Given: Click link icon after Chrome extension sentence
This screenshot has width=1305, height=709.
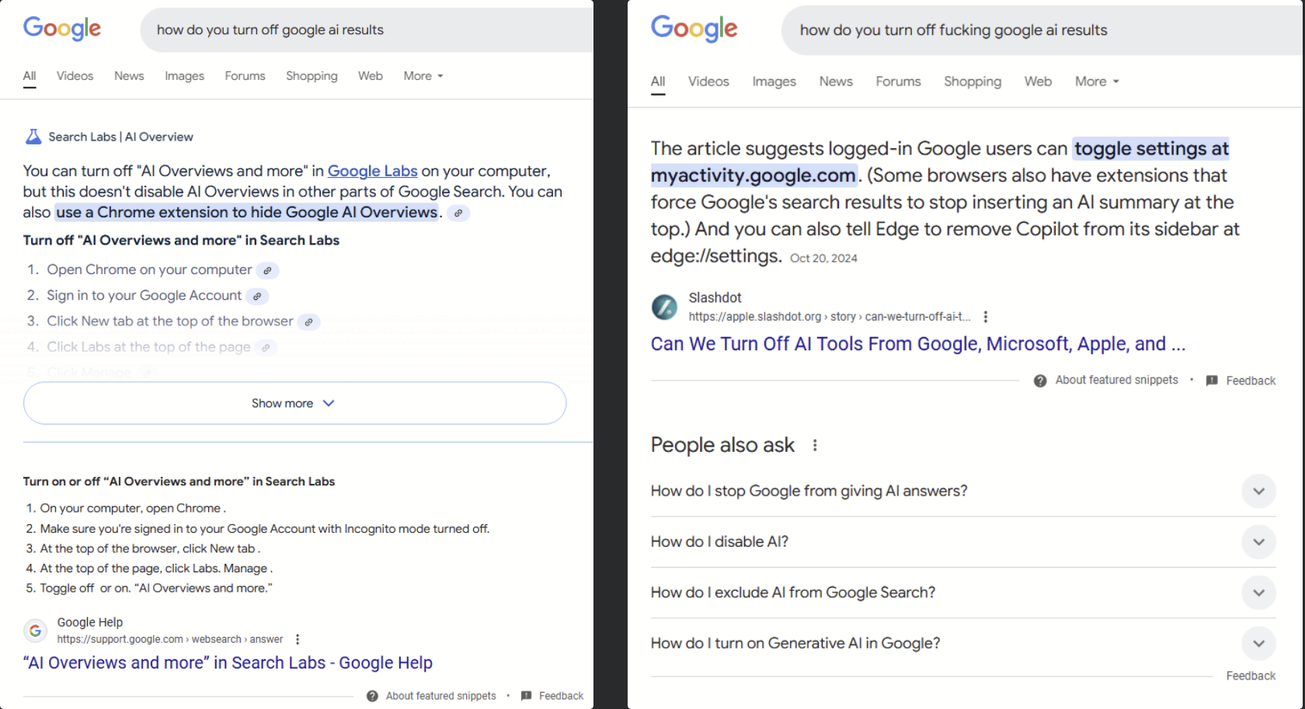Looking at the screenshot, I should (x=458, y=213).
